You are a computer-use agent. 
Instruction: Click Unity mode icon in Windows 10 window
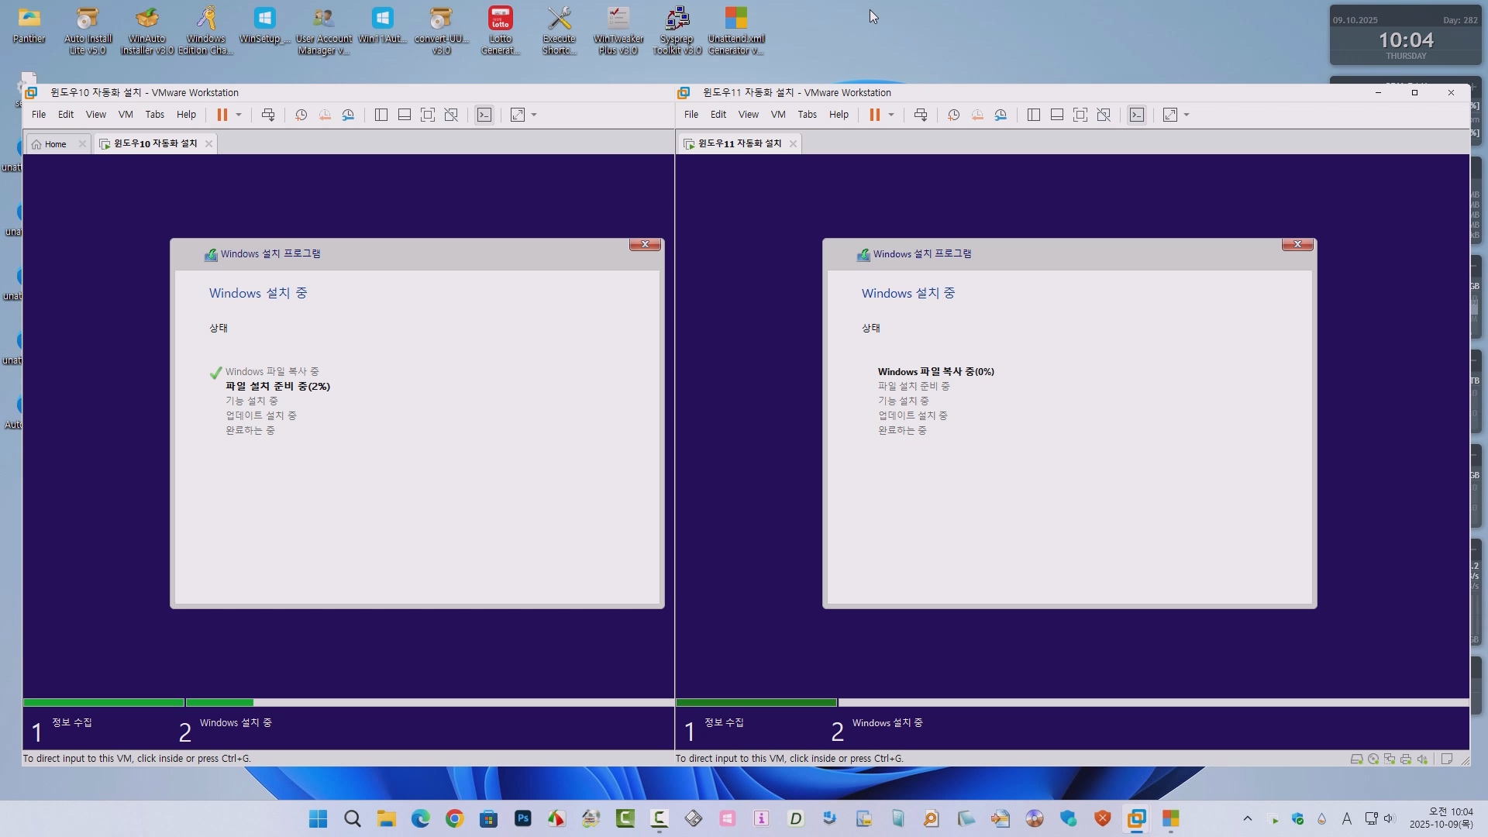click(x=451, y=115)
